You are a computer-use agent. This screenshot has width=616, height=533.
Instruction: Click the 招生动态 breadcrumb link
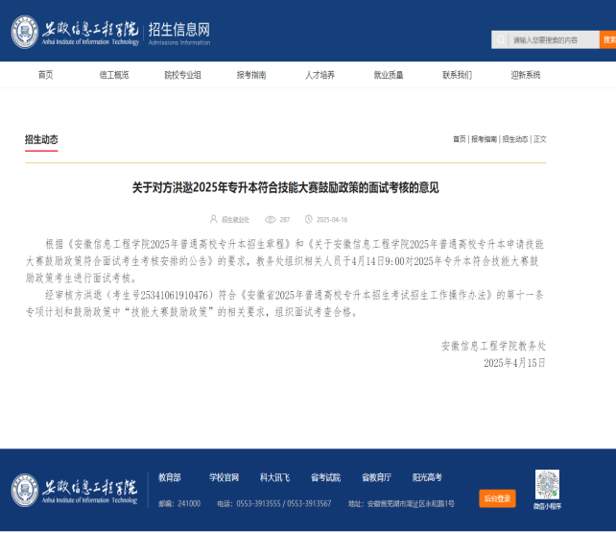point(515,139)
